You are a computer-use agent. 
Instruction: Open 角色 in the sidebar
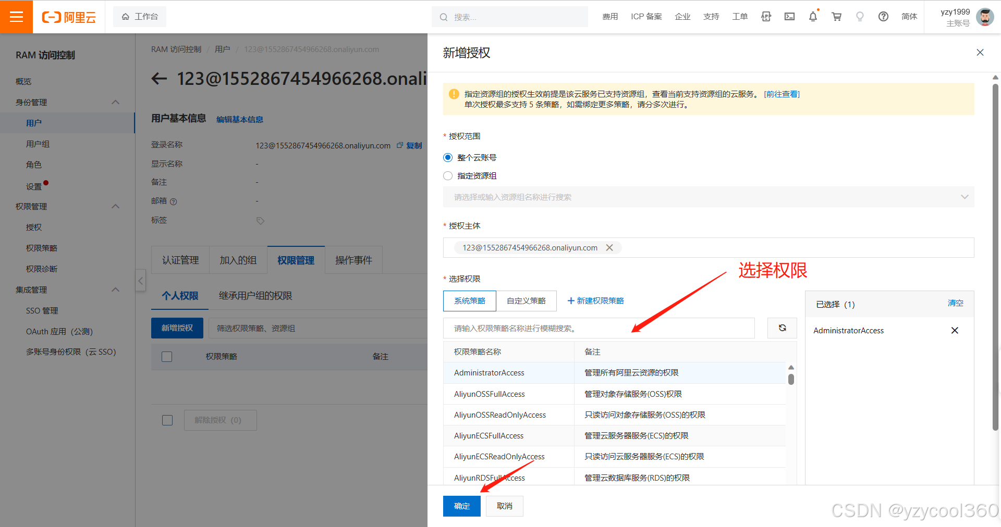33,165
